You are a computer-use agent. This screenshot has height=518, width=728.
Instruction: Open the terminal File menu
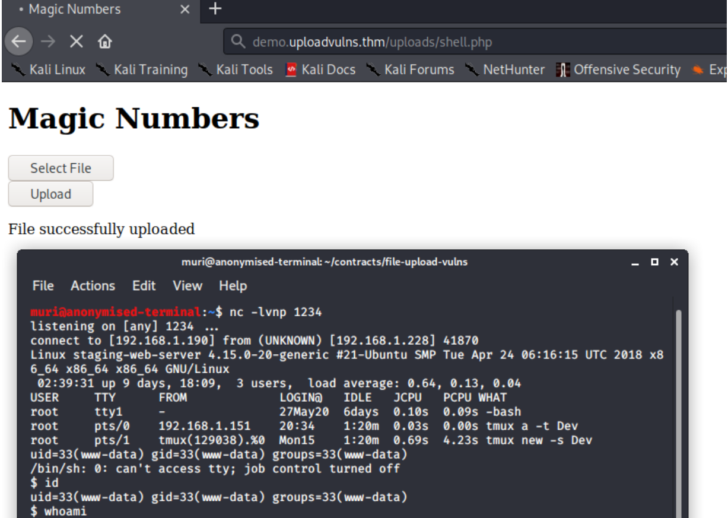[x=43, y=286]
